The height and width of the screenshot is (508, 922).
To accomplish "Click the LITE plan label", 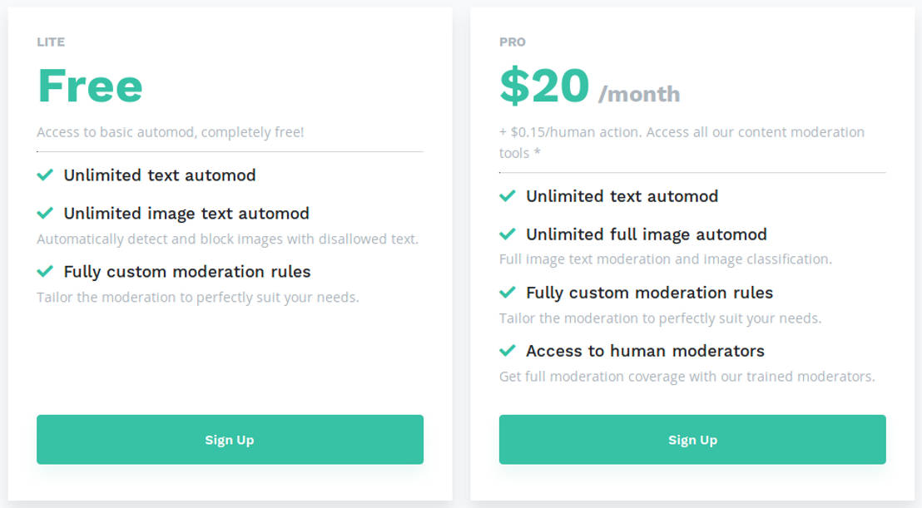I will (x=51, y=42).
